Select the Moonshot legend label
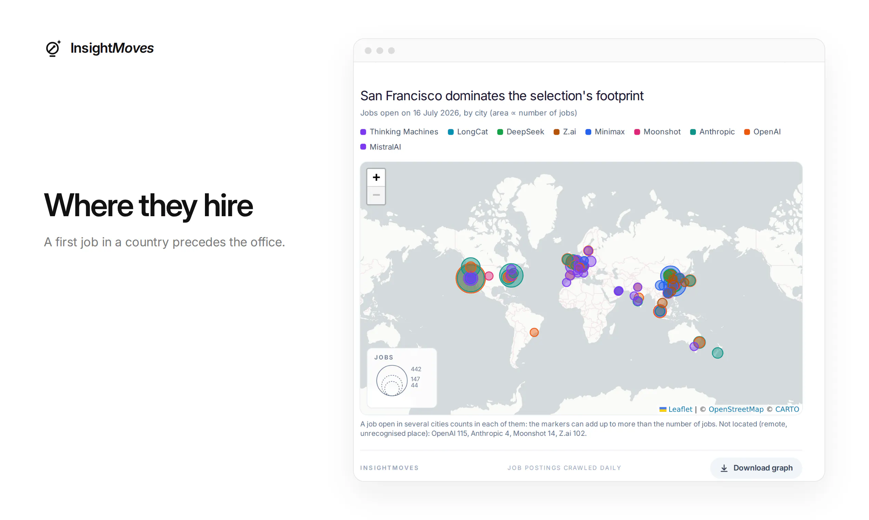The image size is (869, 520). (662, 132)
